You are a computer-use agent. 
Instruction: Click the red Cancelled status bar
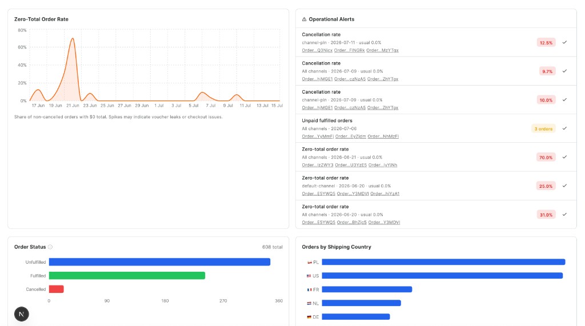[x=57, y=289]
